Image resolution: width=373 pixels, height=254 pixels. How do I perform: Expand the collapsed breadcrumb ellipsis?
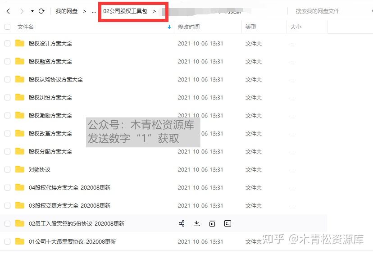click(94, 11)
